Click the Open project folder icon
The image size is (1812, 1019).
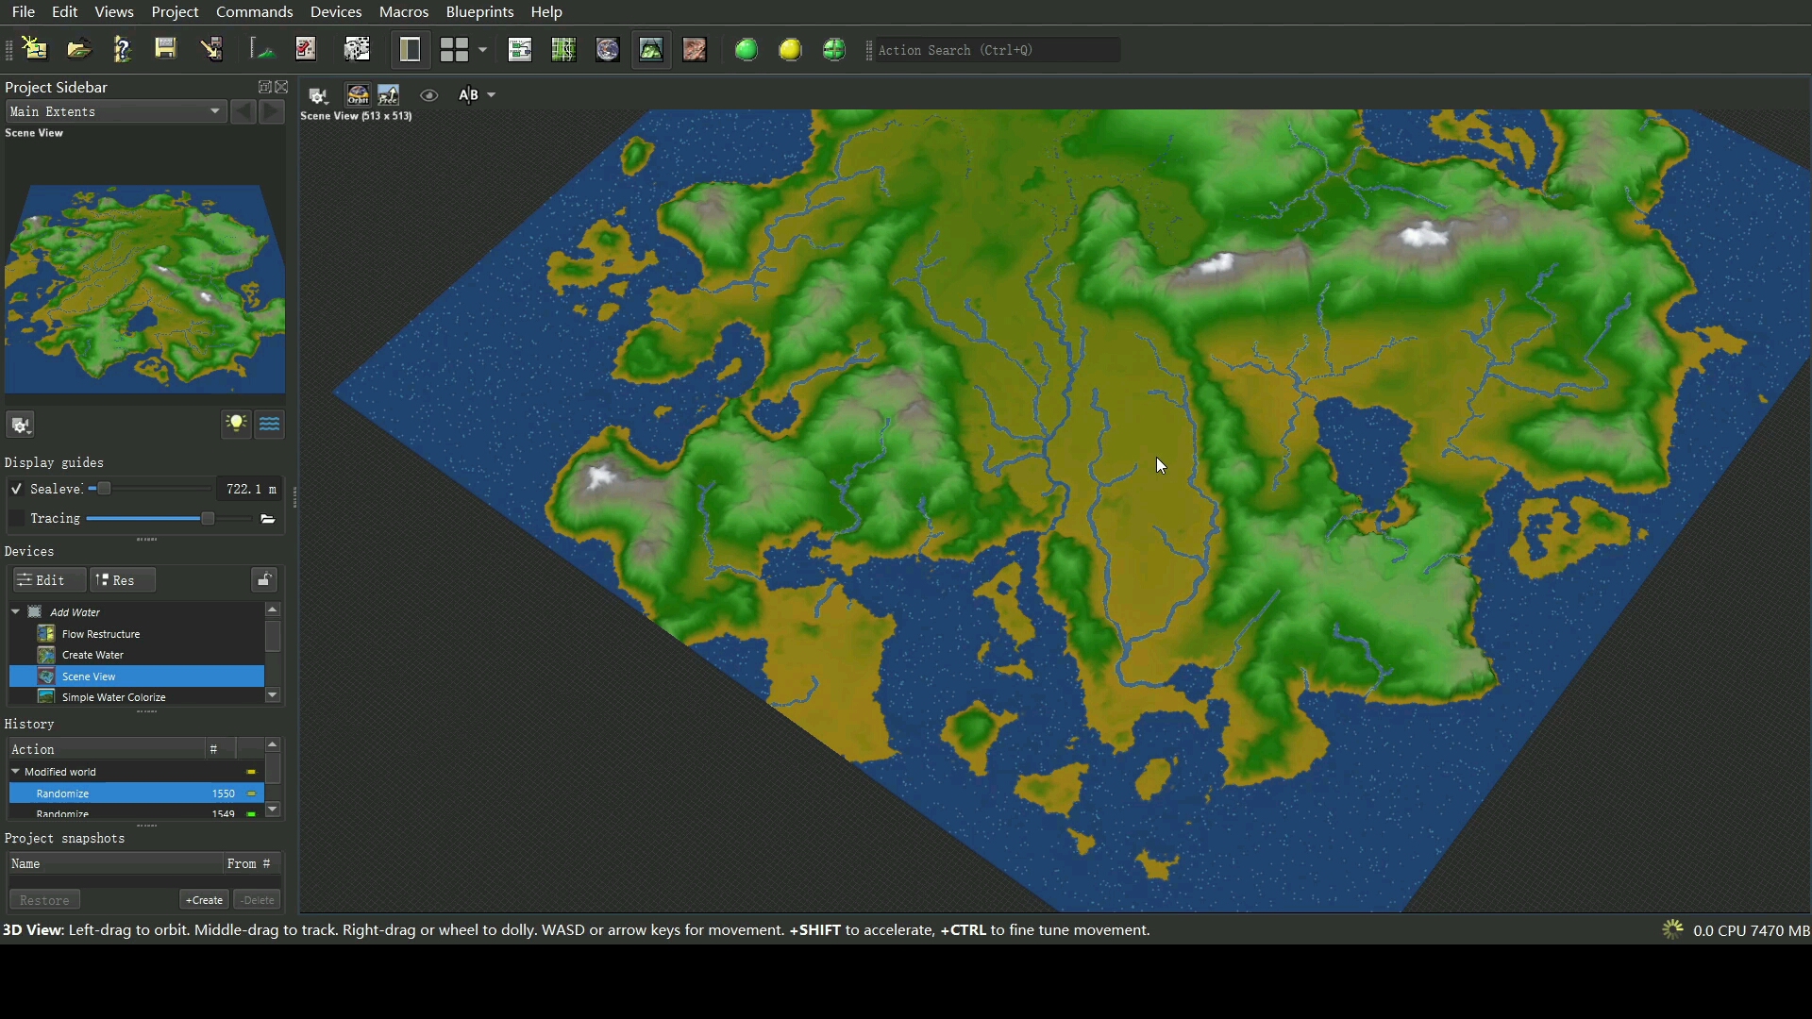point(78,49)
